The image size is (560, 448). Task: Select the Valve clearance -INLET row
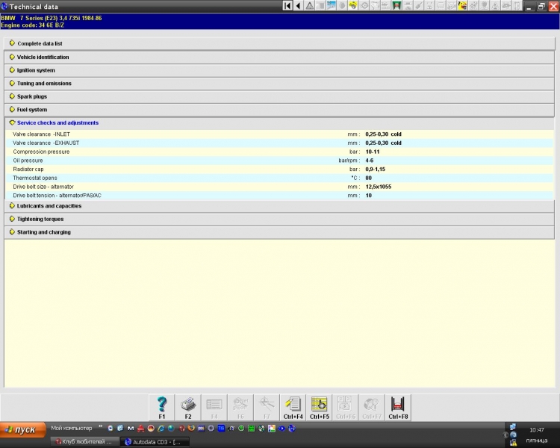[280, 134]
